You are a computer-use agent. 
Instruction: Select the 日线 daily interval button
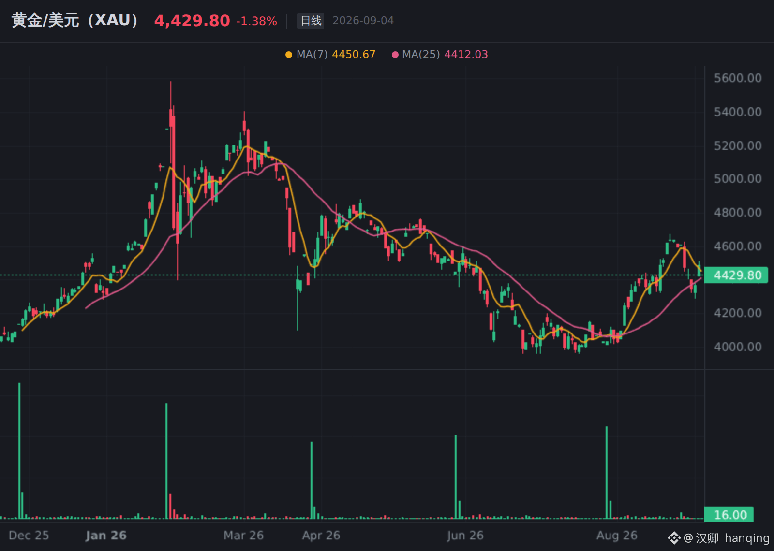(x=311, y=21)
